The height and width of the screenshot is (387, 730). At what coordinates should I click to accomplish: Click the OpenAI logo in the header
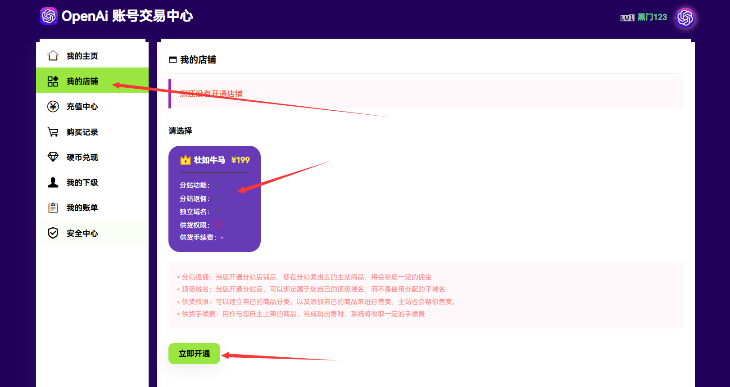[49, 16]
